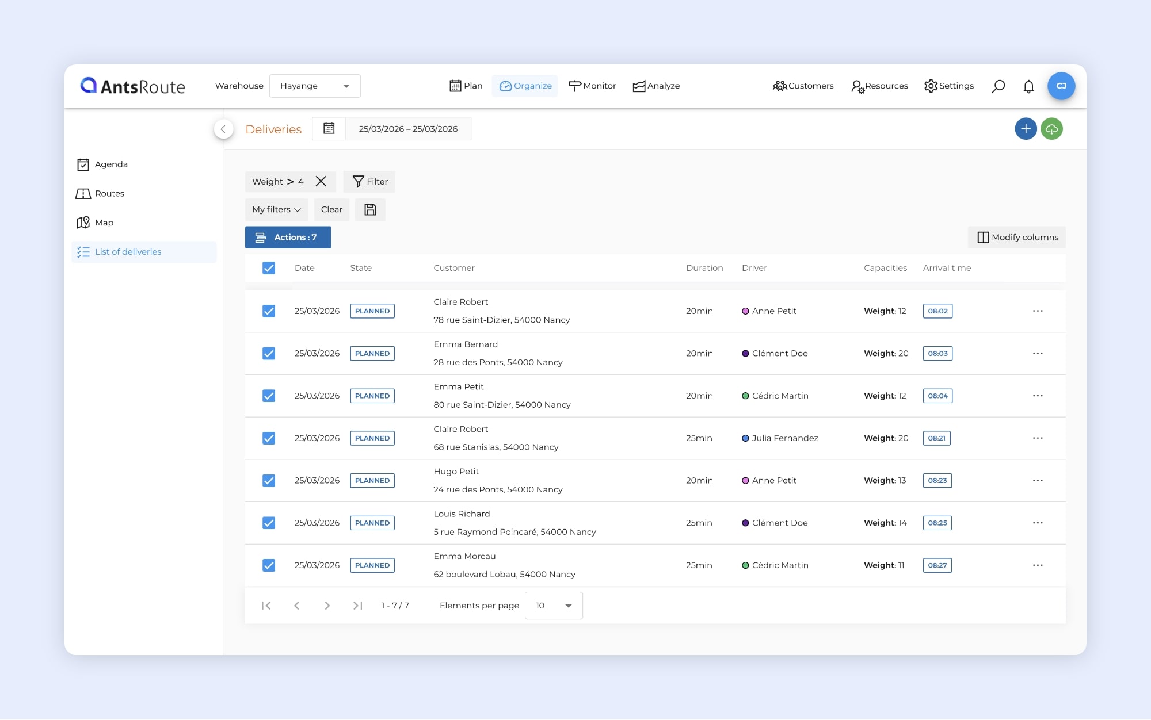
Task: Go to the last page arrow
Action: click(x=357, y=606)
